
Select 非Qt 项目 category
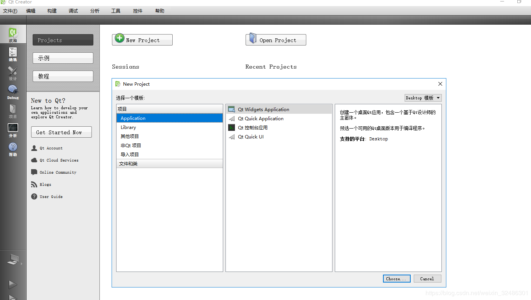click(x=170, y=146)
